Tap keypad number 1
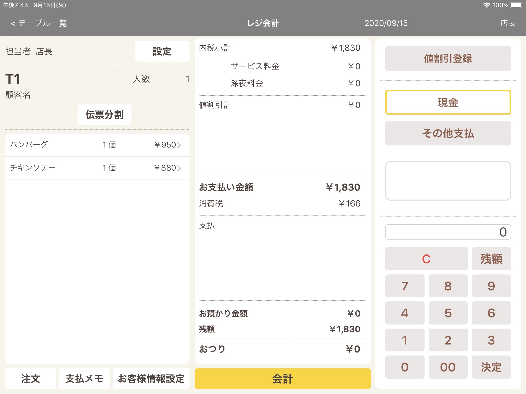This screenshot has height=394, width=526. pos(405,340)
